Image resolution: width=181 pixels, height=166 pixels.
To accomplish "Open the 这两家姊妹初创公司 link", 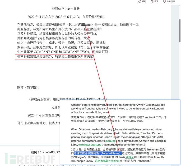I will coord(107,161).
